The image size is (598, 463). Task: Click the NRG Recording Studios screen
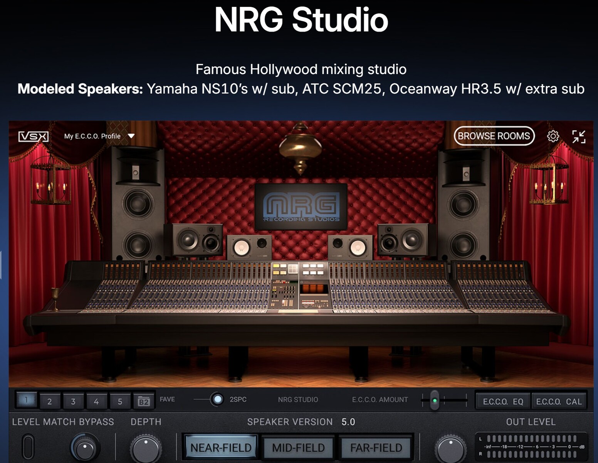[x=301, y=207]
